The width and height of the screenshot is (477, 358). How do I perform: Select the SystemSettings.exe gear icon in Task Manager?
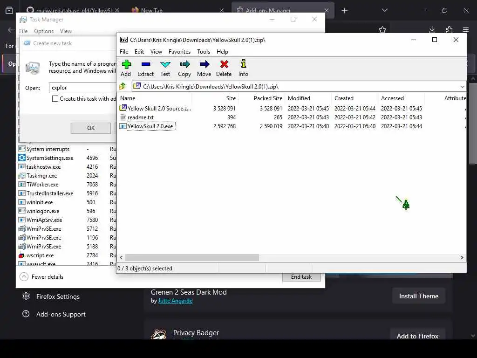(x=21, y=158)
